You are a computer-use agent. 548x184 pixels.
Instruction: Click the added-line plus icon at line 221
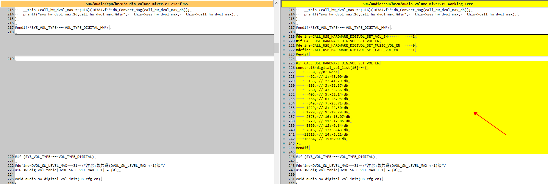tap(284, 45)
